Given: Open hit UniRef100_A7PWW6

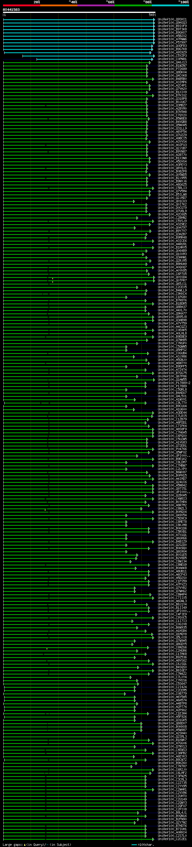Looking at the screenshot, I should (172, 39).
